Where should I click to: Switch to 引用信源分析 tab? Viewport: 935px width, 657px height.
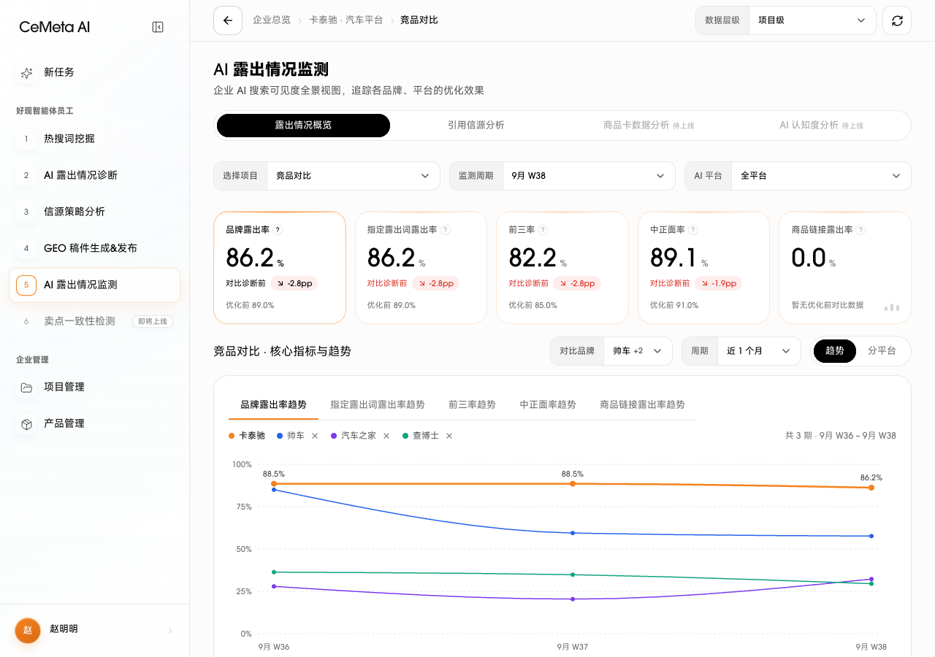pos(476,126)
